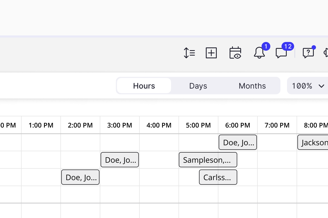Open notifications bell with 1 badge
328x218 pixels.
click(259, 53)
